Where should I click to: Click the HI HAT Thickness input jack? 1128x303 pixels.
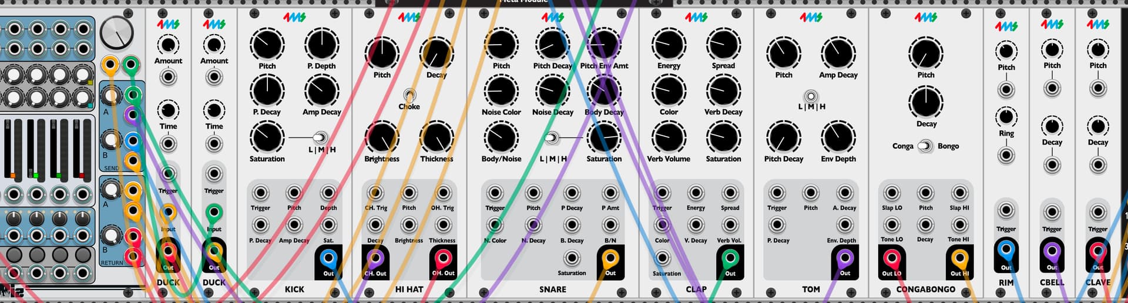pyautogui.click(x=444, y=225)
